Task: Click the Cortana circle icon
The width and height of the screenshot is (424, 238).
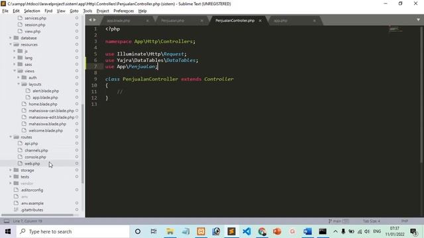Action: tap(138, 231)
